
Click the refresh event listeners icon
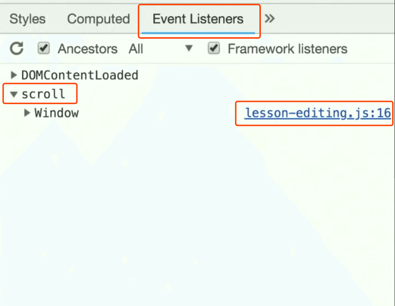(16, 49)
